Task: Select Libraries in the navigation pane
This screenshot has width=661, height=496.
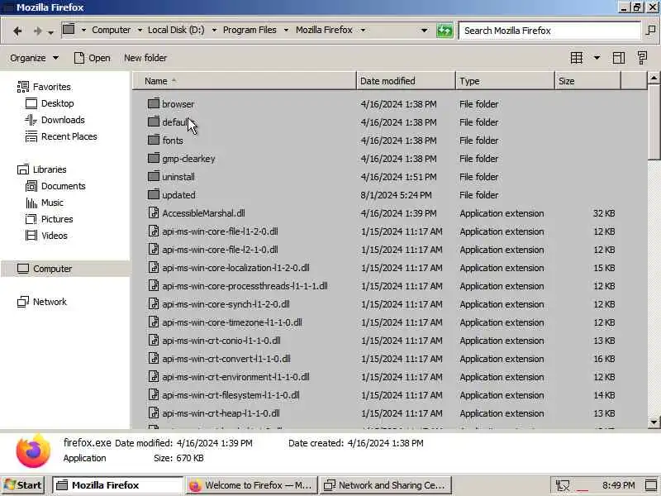Action: [x=42, y=169]
